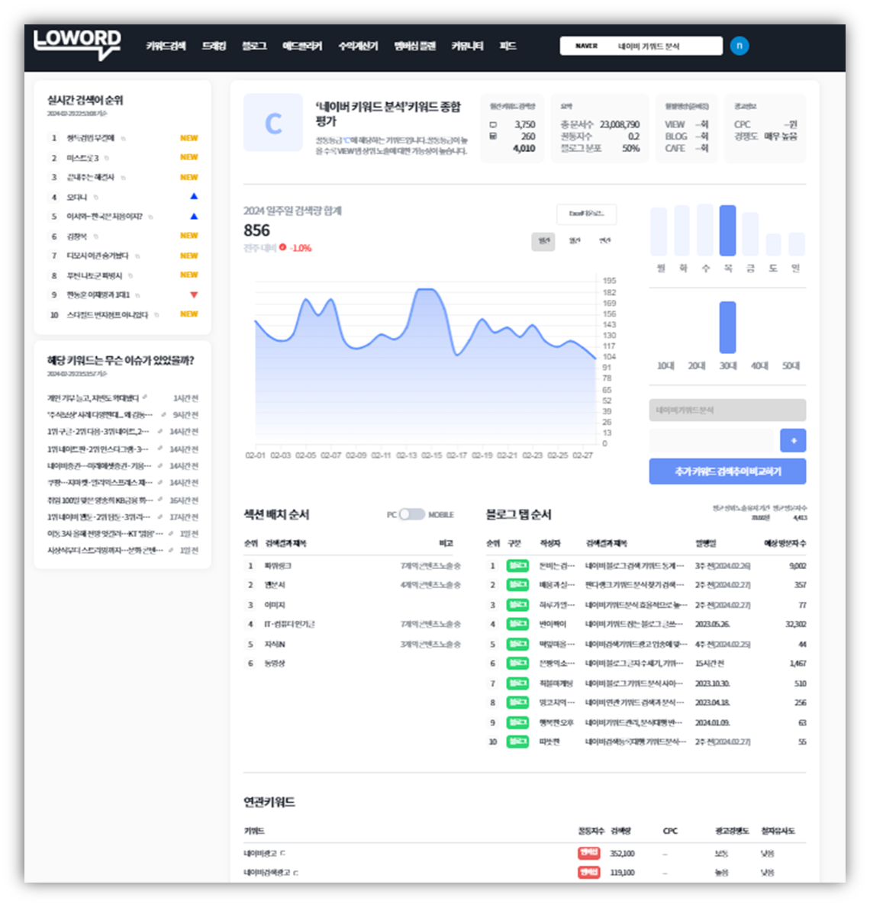Screen dimensions: 870x907
Task: Go to the 수익계산기 menu item
Action: coord(358,46)
